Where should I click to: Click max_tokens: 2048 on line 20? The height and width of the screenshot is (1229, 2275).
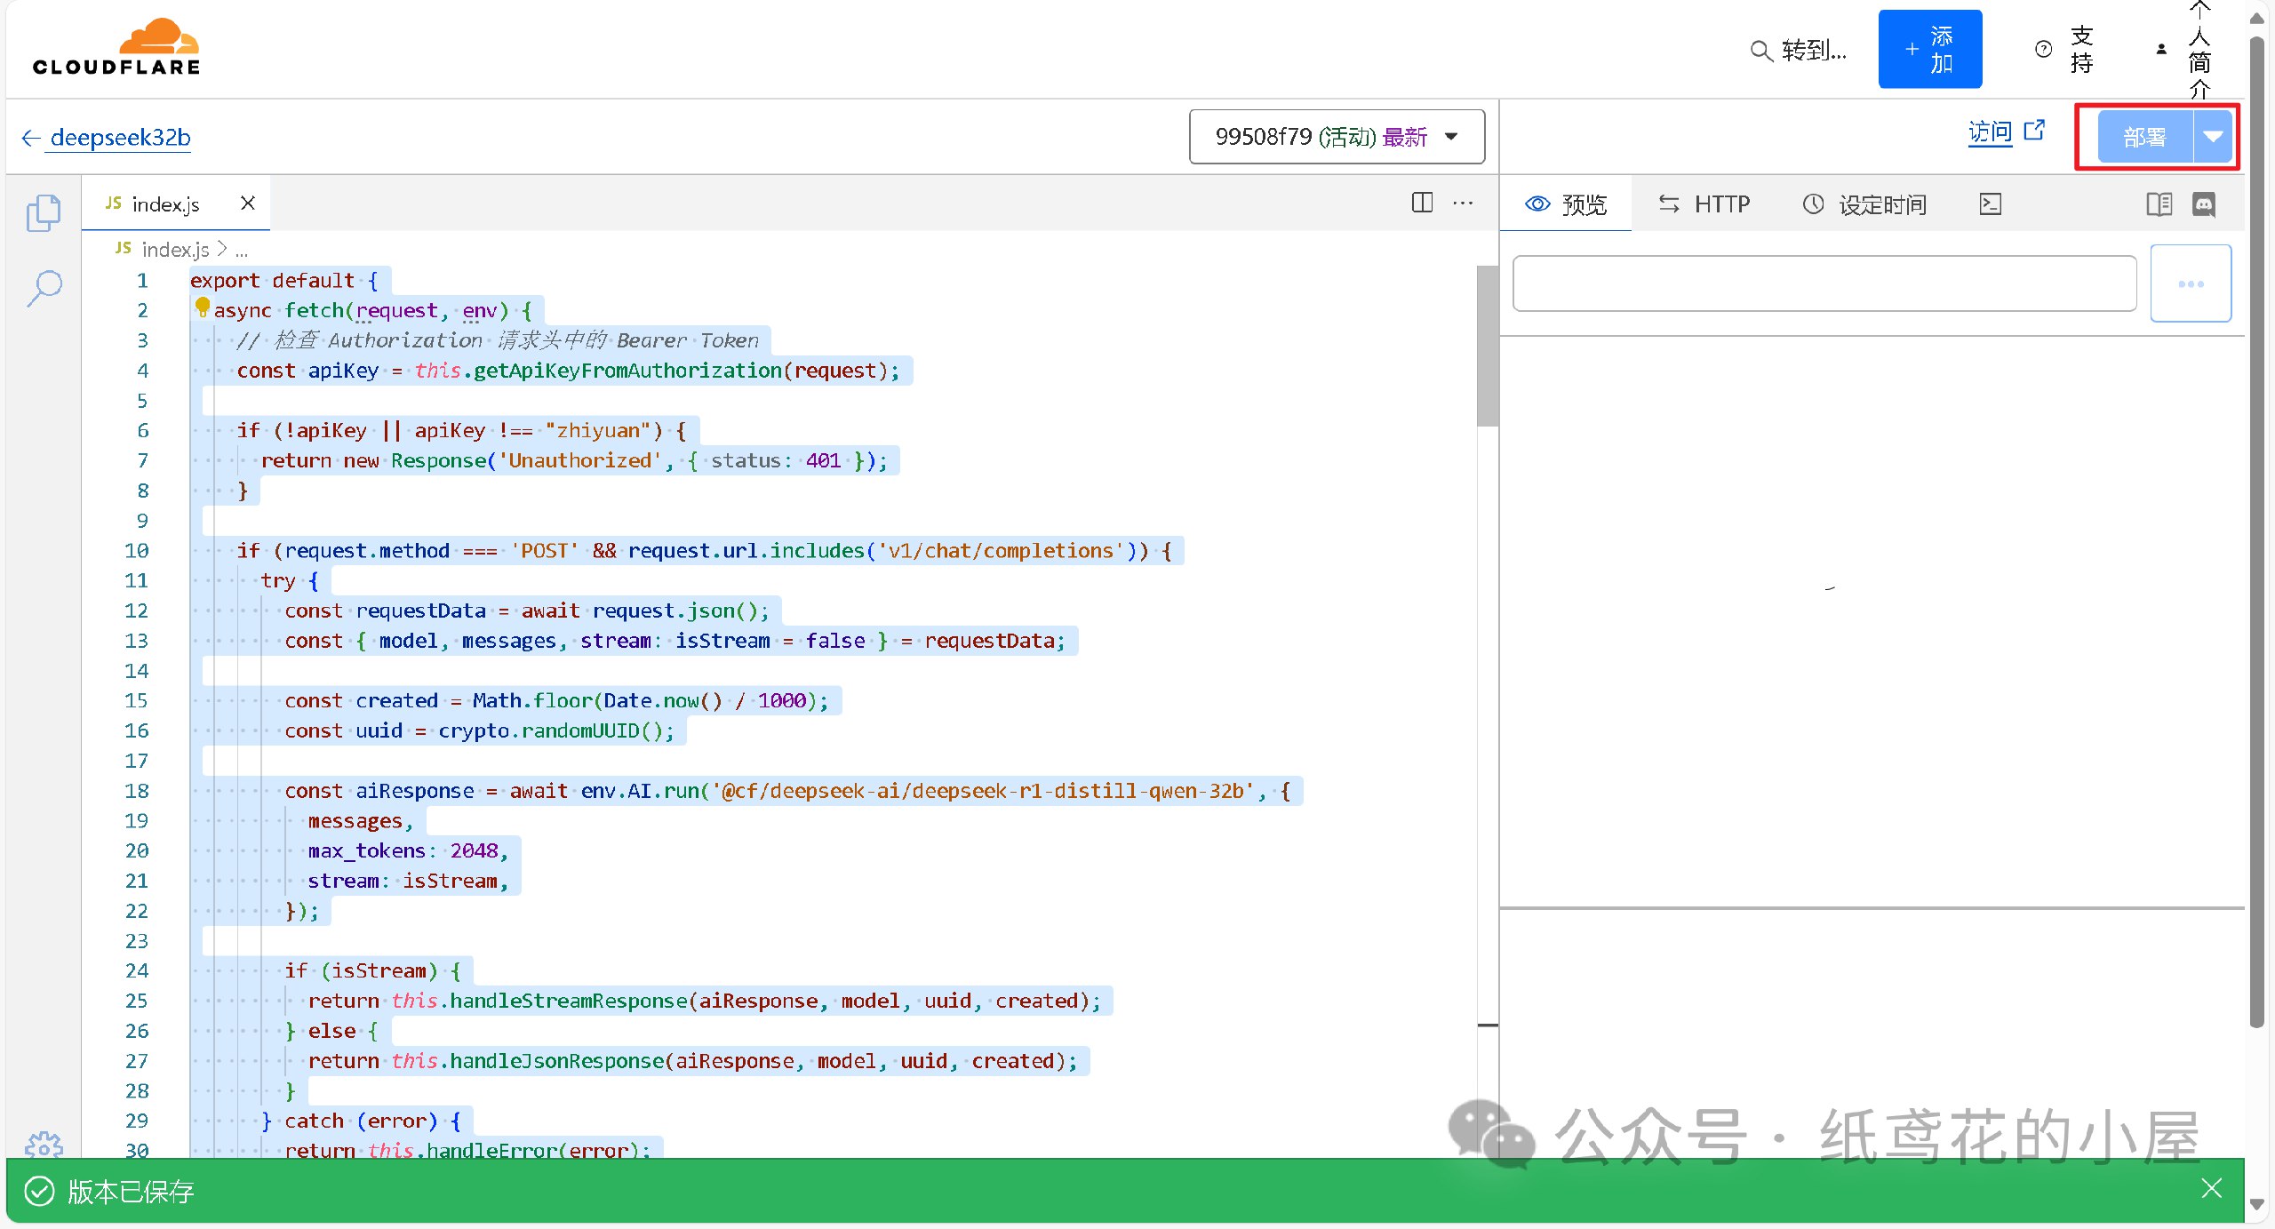click(x=408, y=850)
